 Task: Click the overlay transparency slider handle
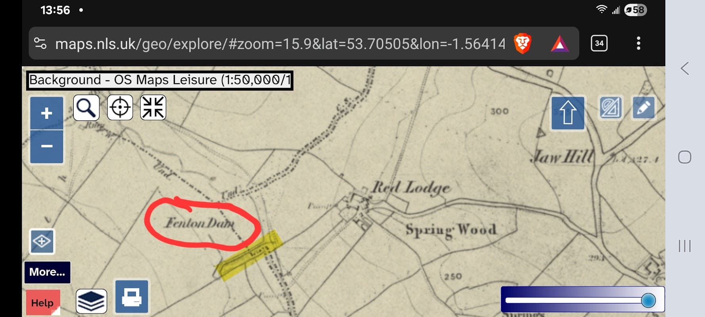tap(648, 300)
